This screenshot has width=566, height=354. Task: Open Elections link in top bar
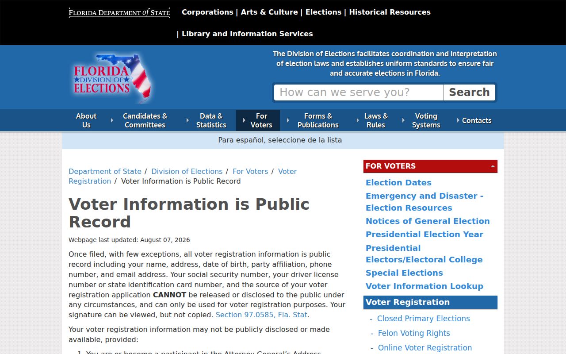tap(323, 12)
